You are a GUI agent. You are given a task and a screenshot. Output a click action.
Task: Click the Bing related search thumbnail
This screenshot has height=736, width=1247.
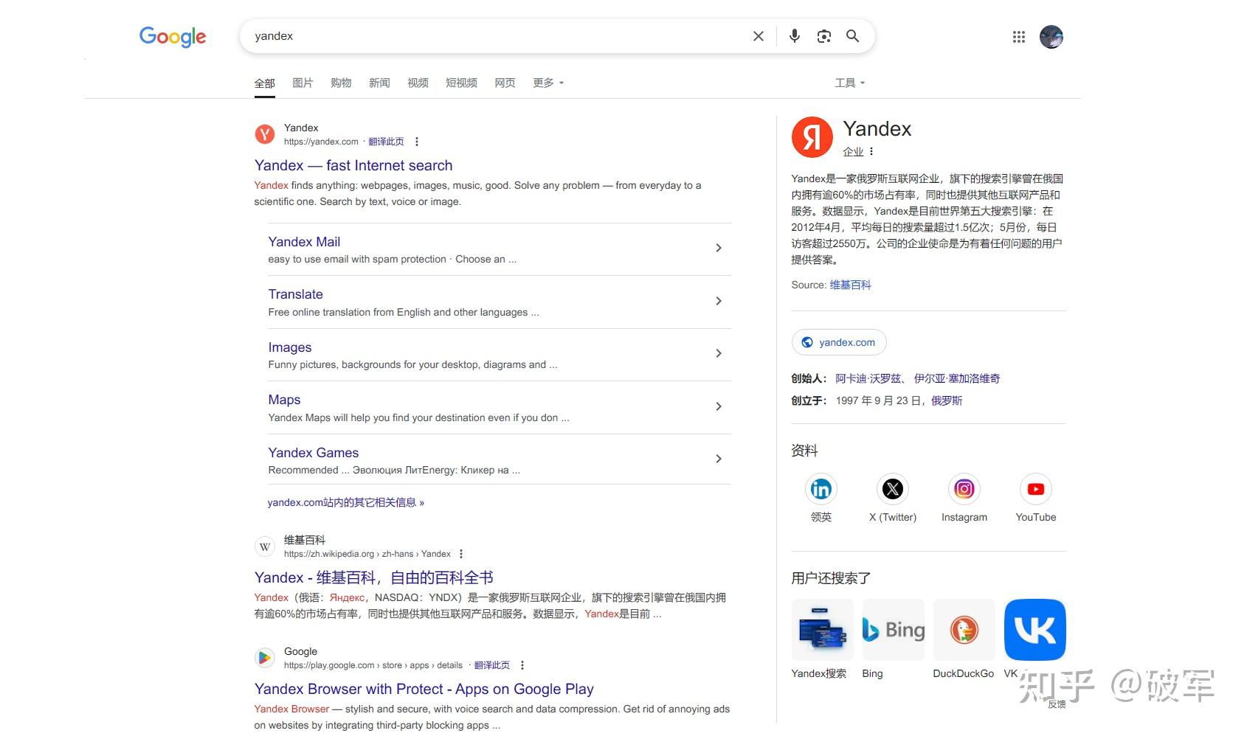point(893,630)
